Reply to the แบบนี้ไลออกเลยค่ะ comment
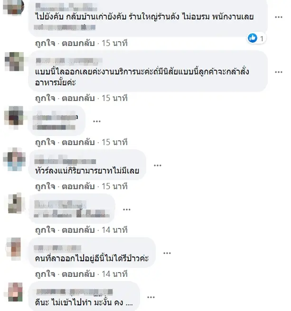Image resolution: width=291 pixels, height=311 pixels. 78,99
